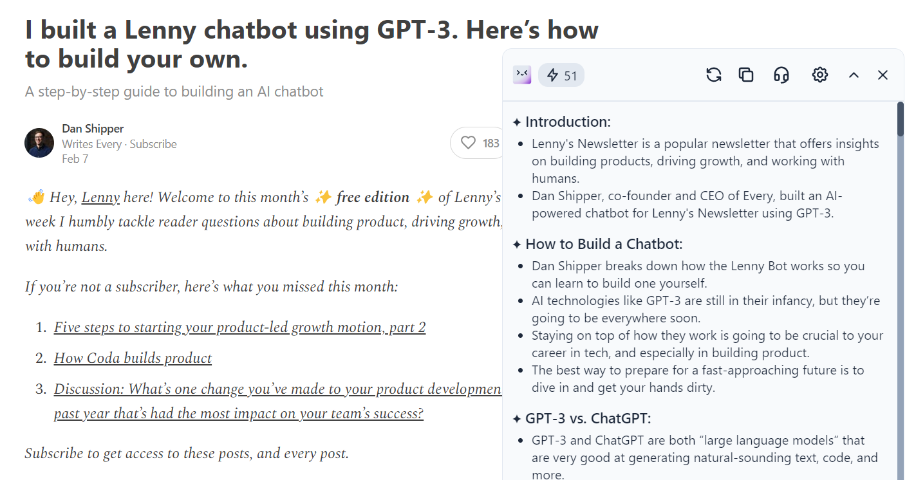Viewport: 916px width, 480px height.
Task: Click the purple extension logo
Action: pos(521,75)
